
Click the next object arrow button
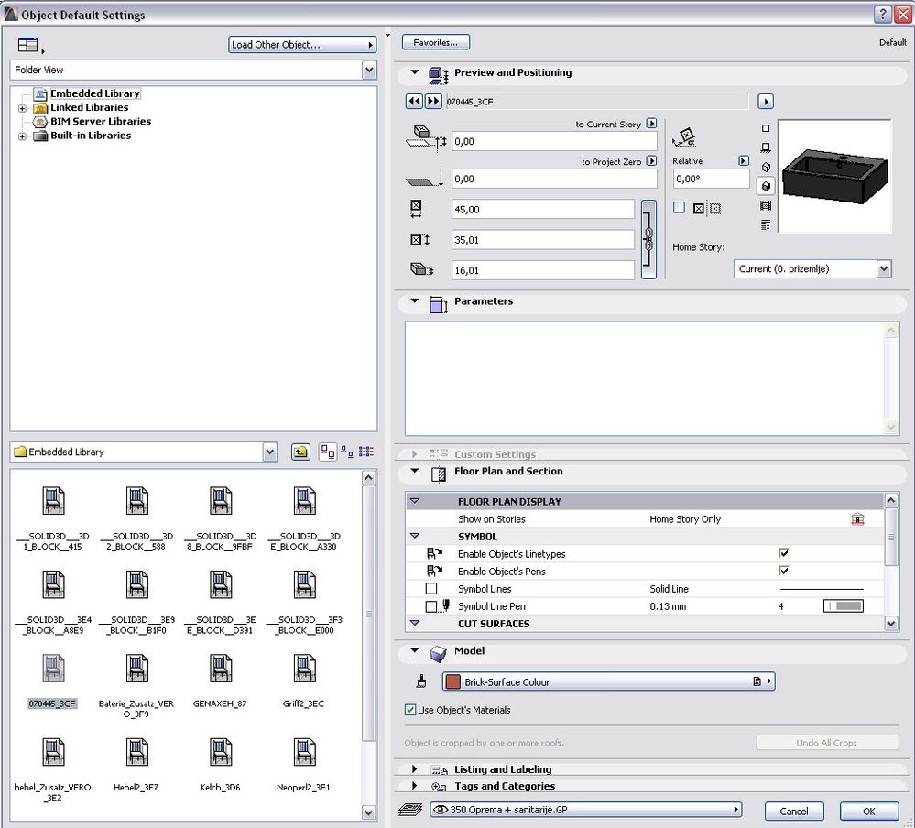[x=433, y=102]
